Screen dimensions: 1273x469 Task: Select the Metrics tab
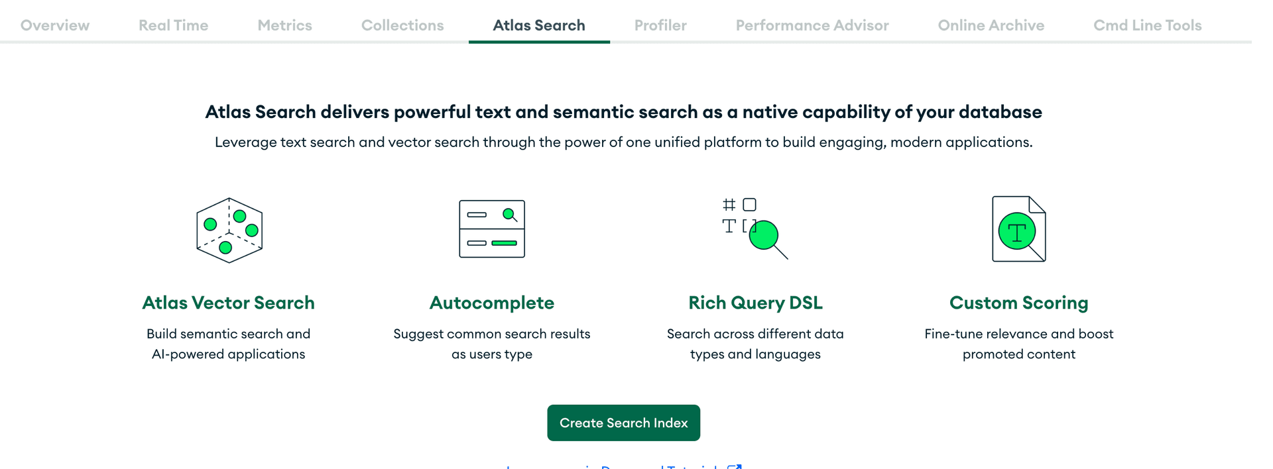pos(284,25)
